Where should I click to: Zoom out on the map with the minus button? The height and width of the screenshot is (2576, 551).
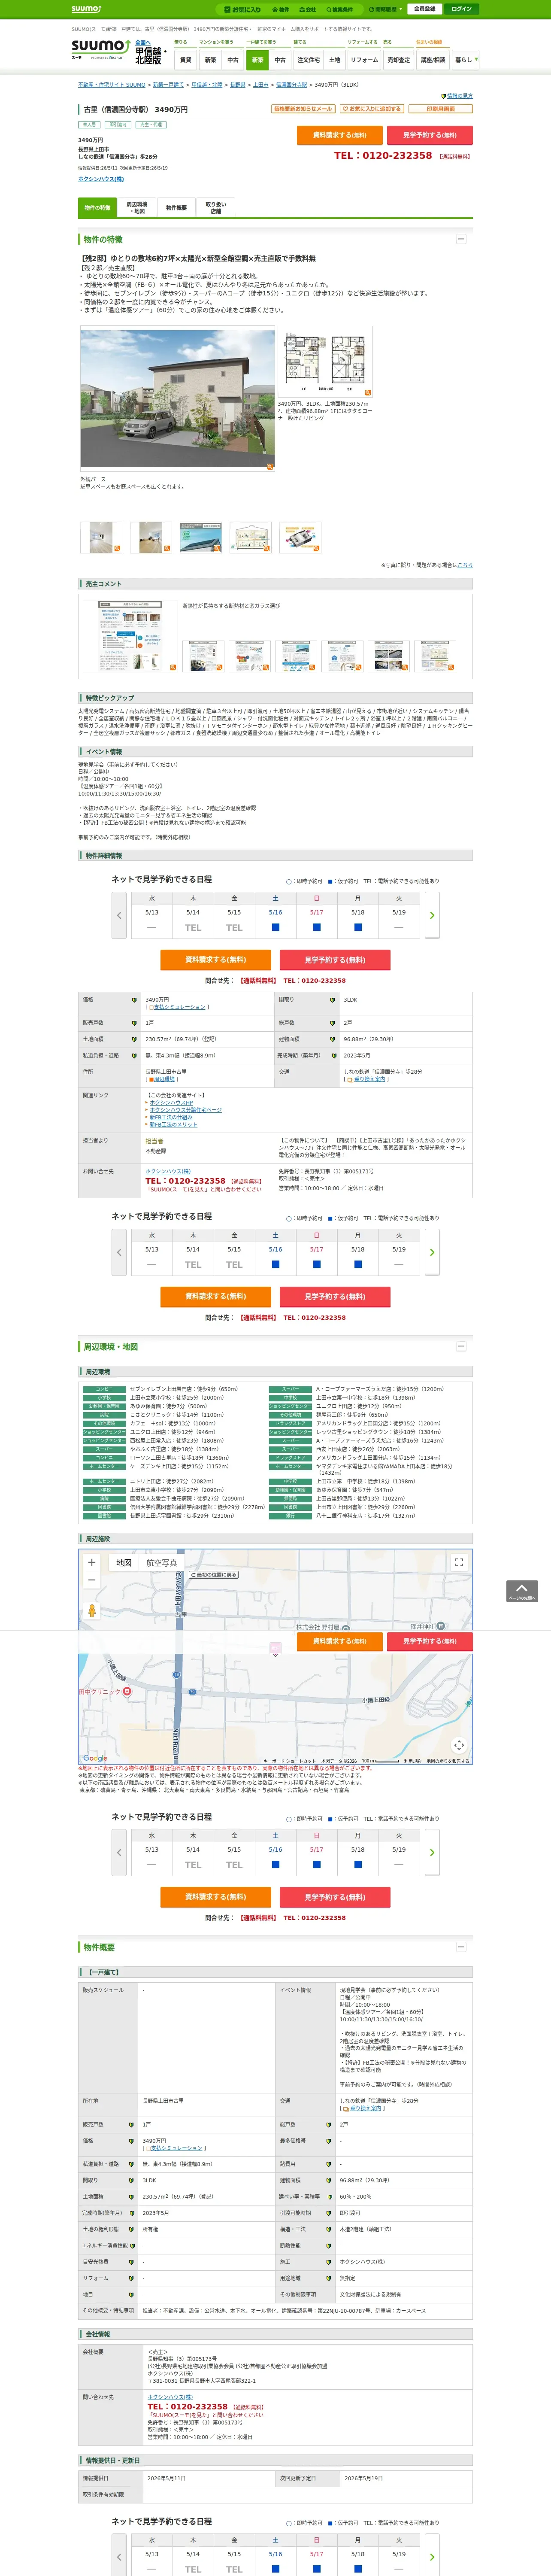[x=92, y=1580]
